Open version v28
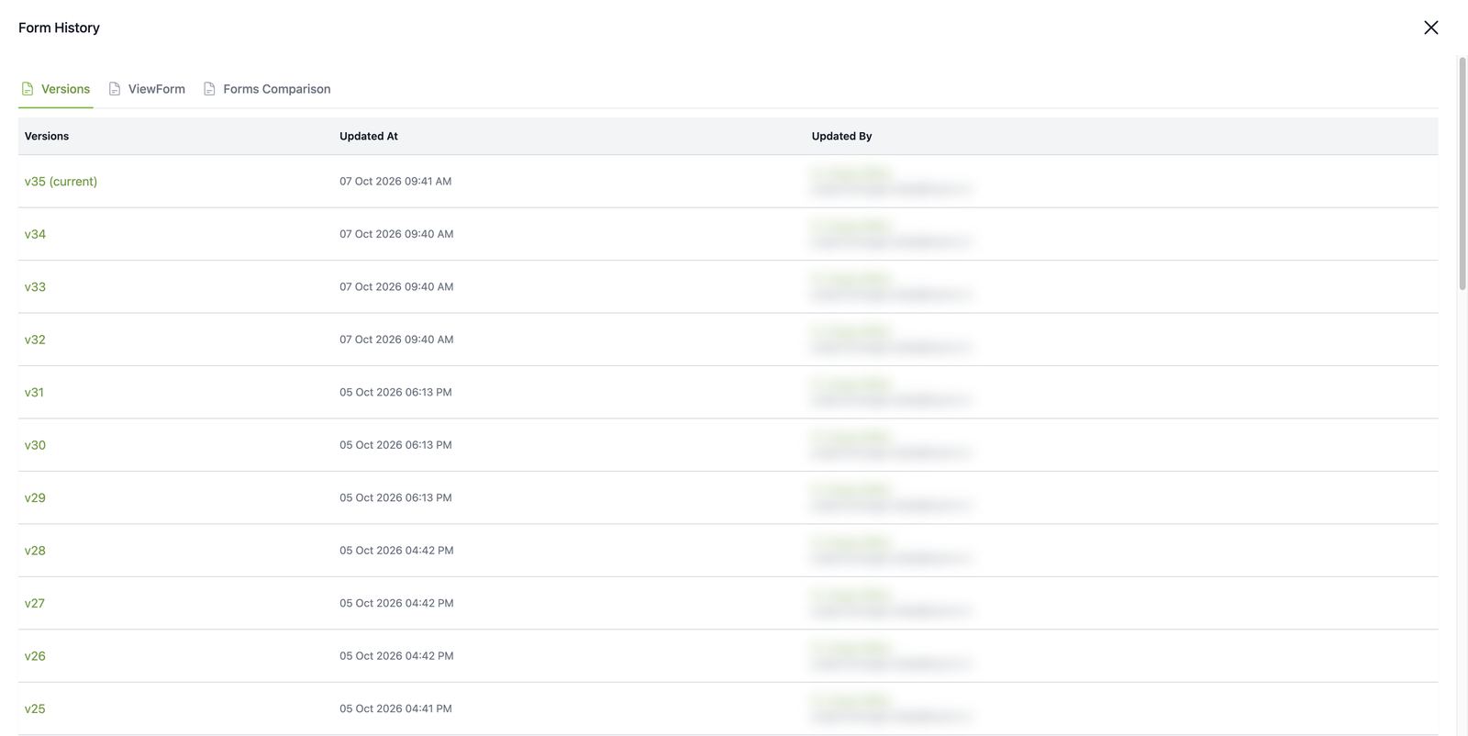Viewport: 1468px width, 736px height. pyautogui.click(x=35, y=551)
